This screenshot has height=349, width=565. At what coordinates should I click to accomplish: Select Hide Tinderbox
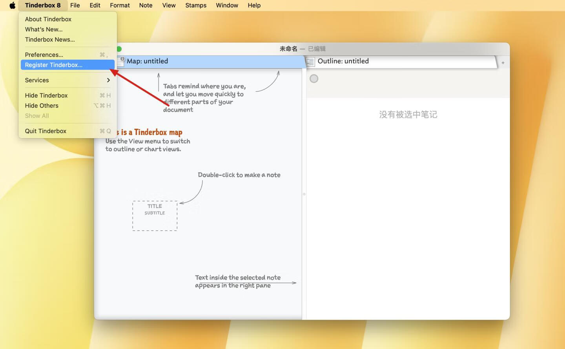(x=67, y=95)
